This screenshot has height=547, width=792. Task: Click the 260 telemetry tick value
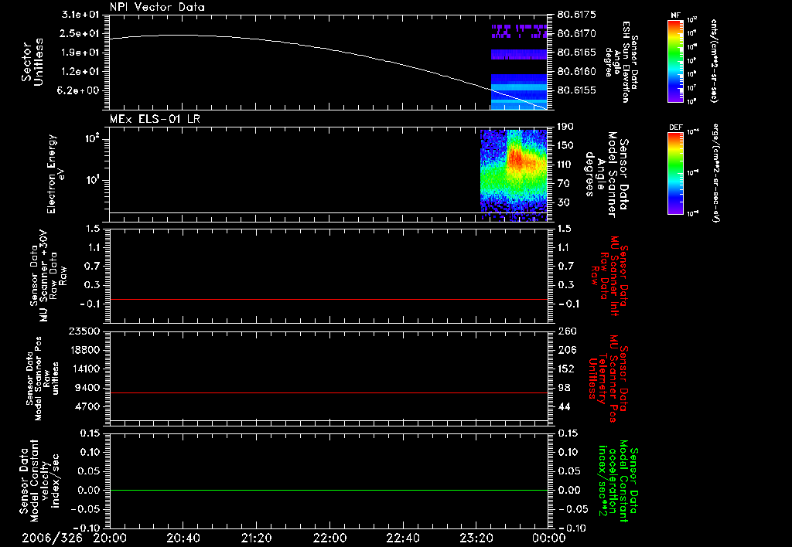pos(567,331)
